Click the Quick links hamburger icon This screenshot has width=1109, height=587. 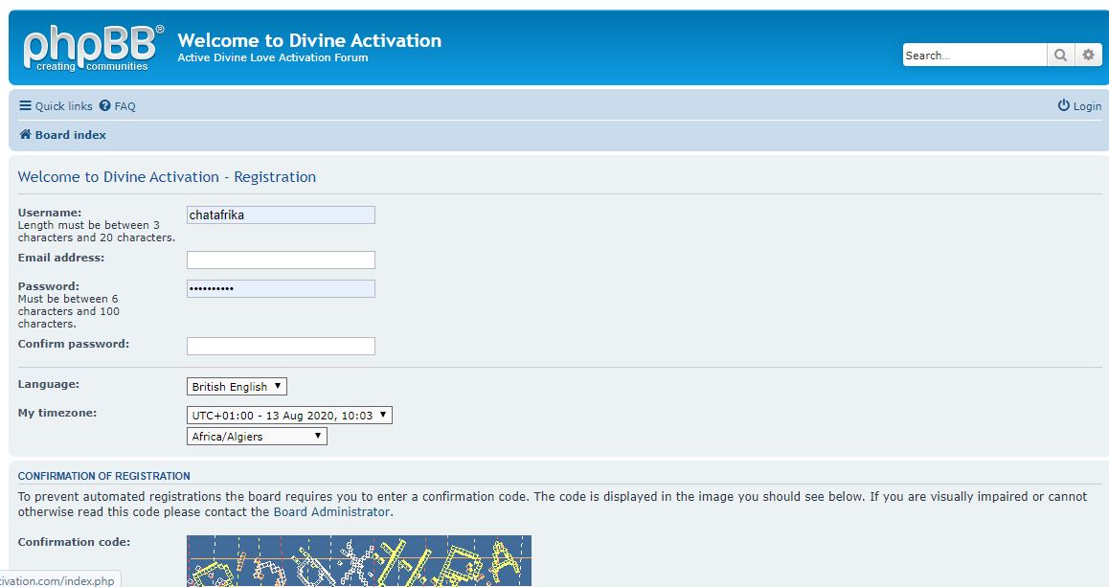(25, 106)
